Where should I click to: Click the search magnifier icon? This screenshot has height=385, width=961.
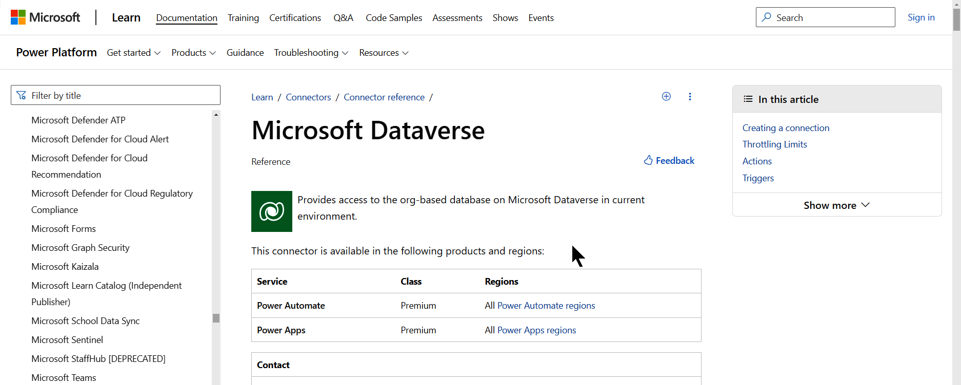click(x=767, y=17)
